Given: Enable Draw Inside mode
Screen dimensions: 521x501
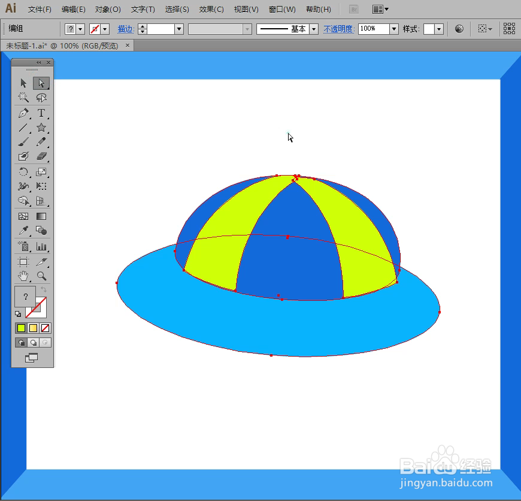Looking at the screenshot, I should 45,342.
